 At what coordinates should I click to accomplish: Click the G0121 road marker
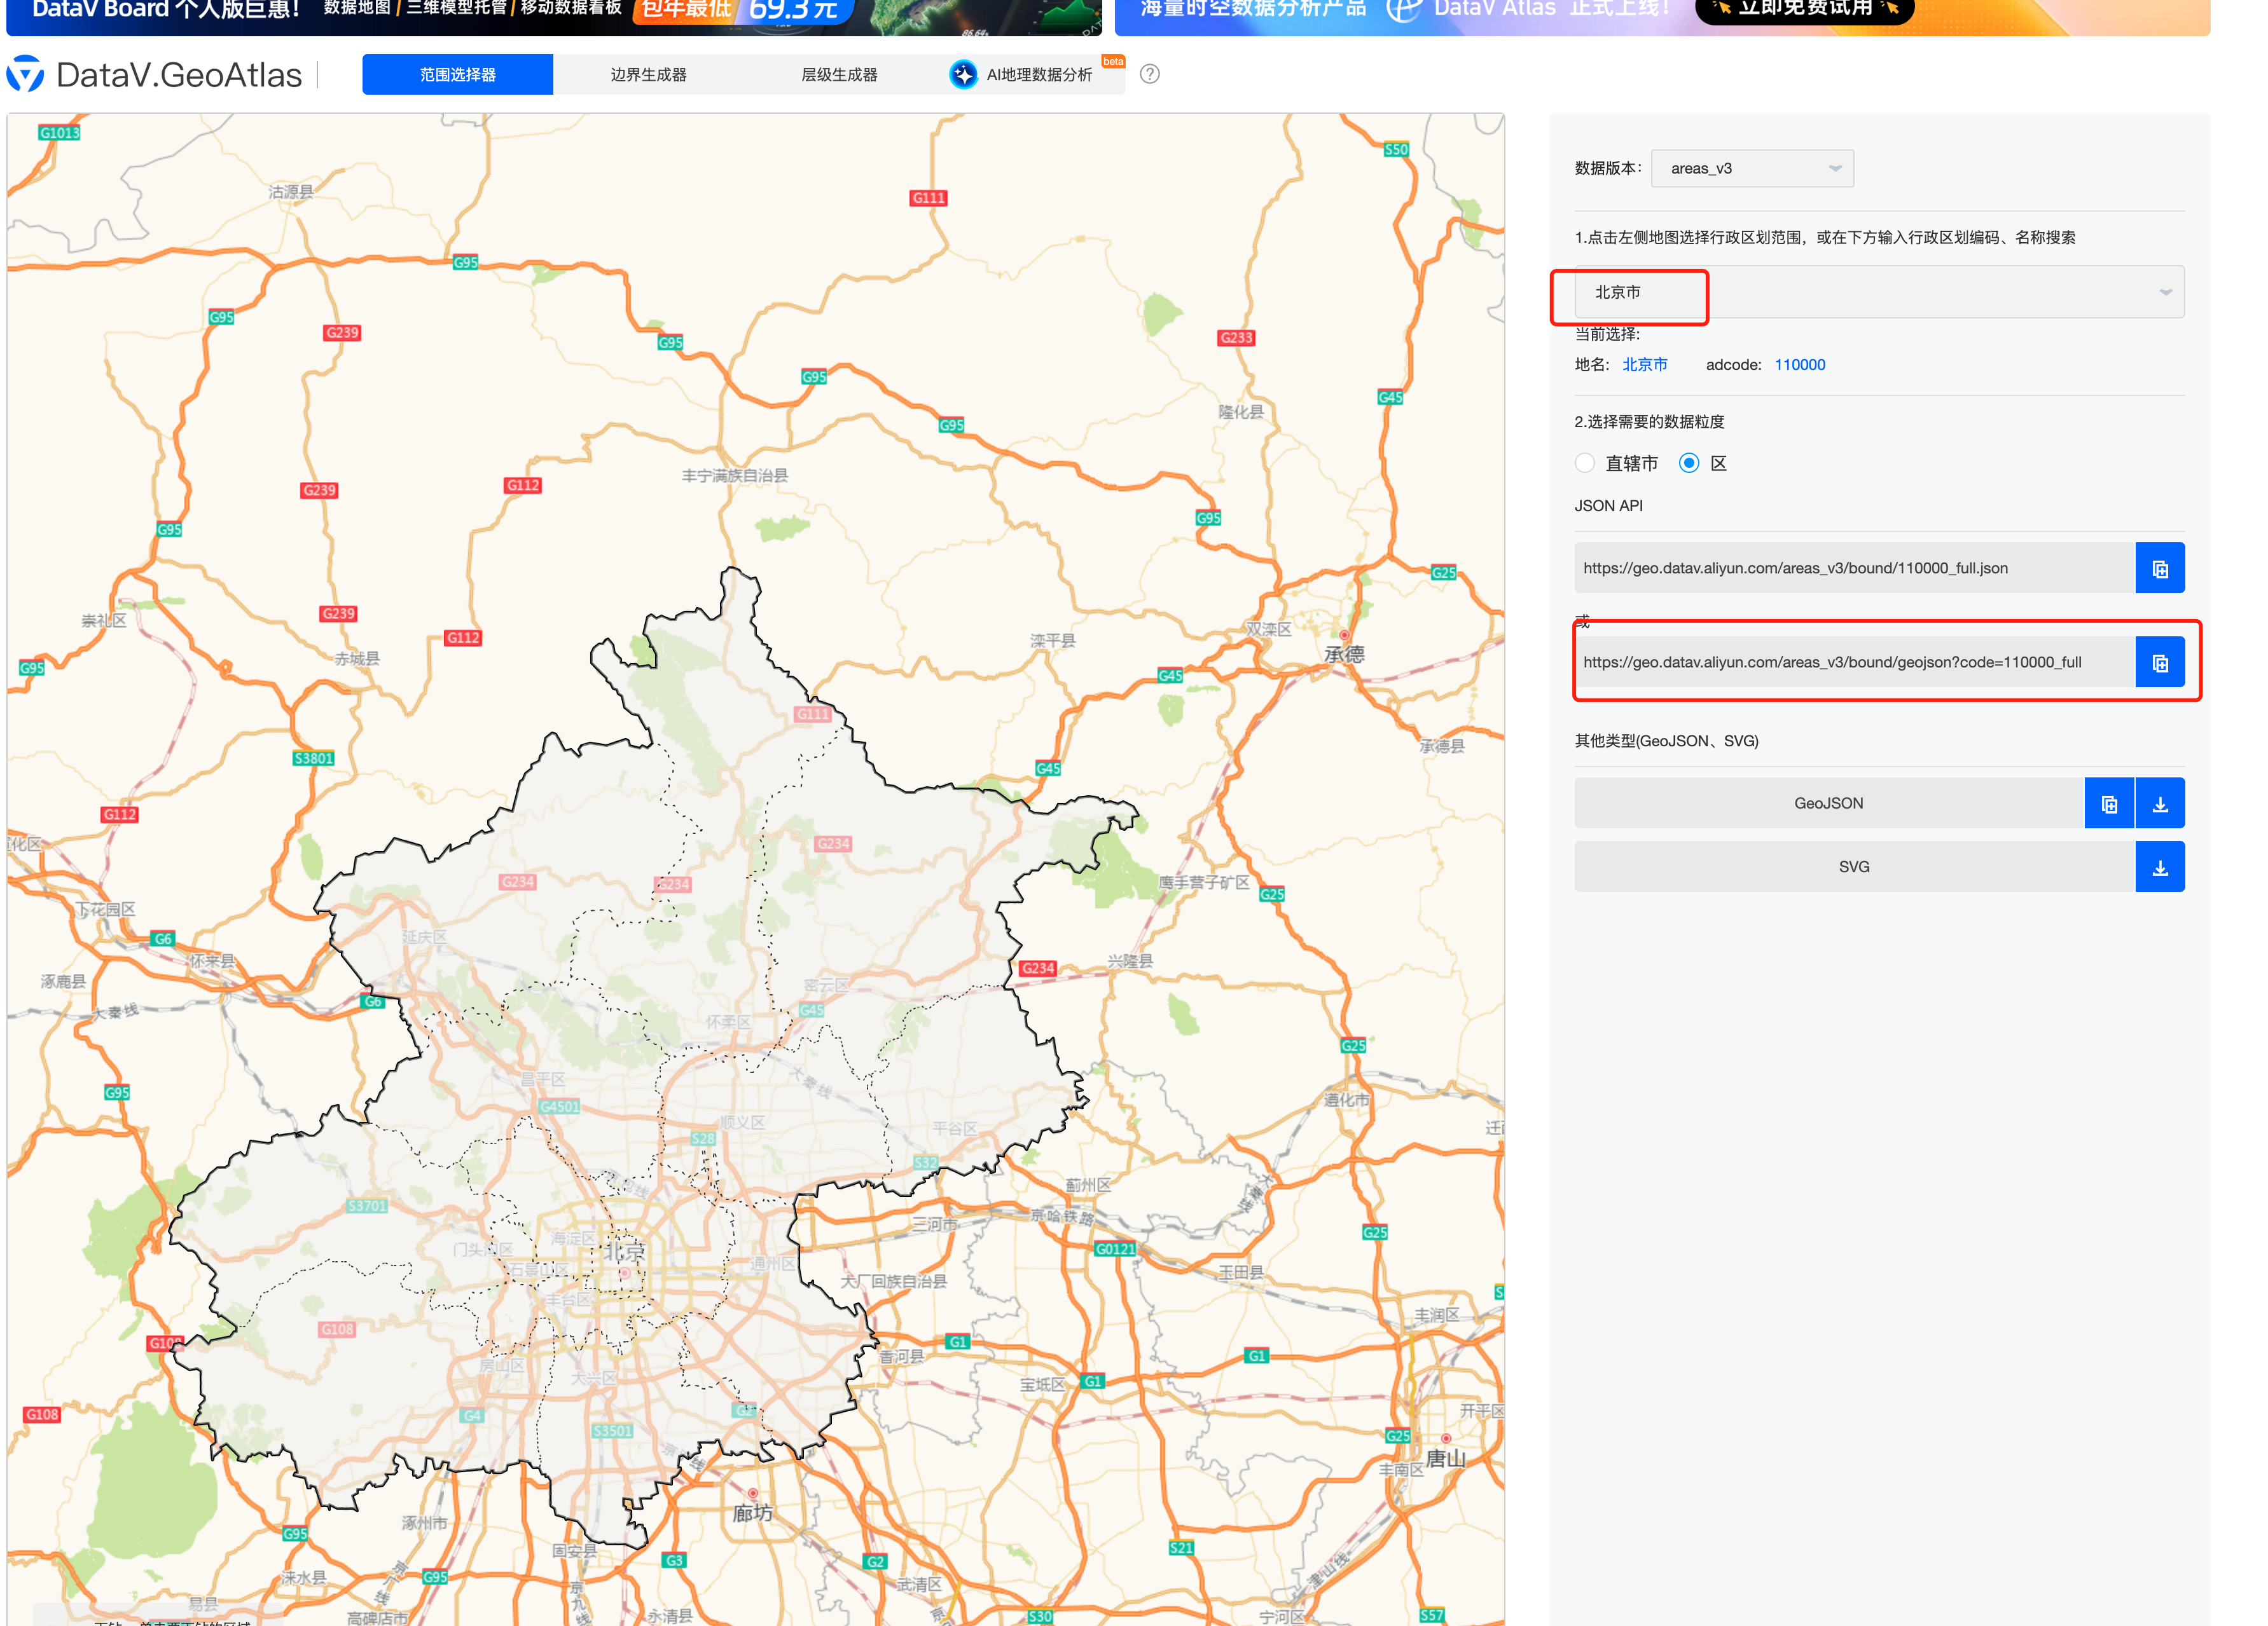coord(1115,1249)
